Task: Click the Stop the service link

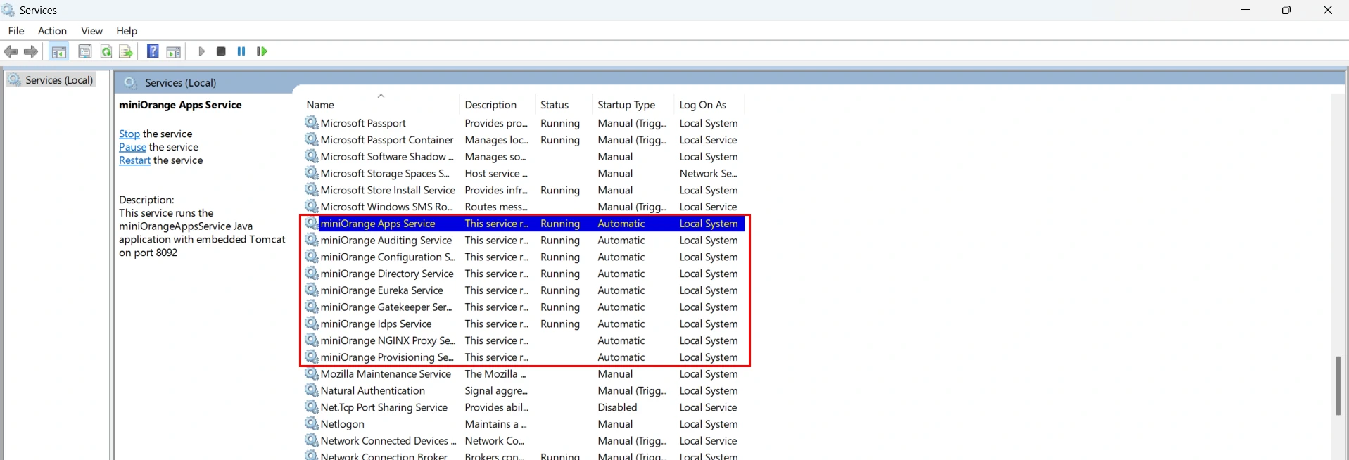Action: click(129, 134)
